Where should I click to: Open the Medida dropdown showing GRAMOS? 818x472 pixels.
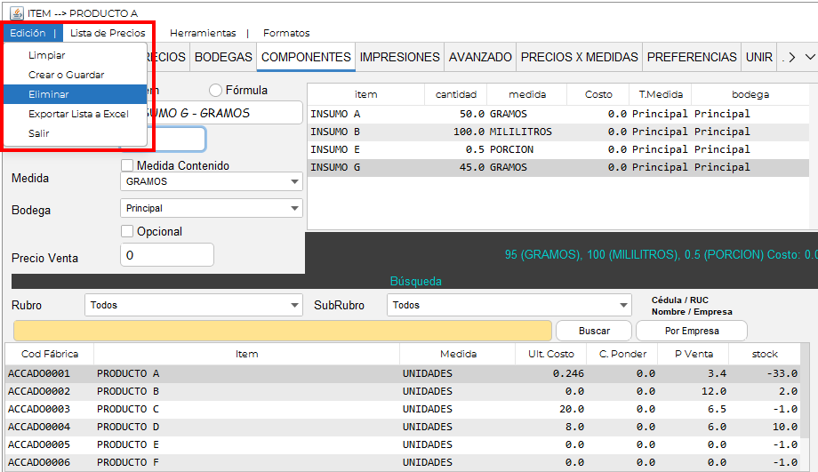(211, 181)
